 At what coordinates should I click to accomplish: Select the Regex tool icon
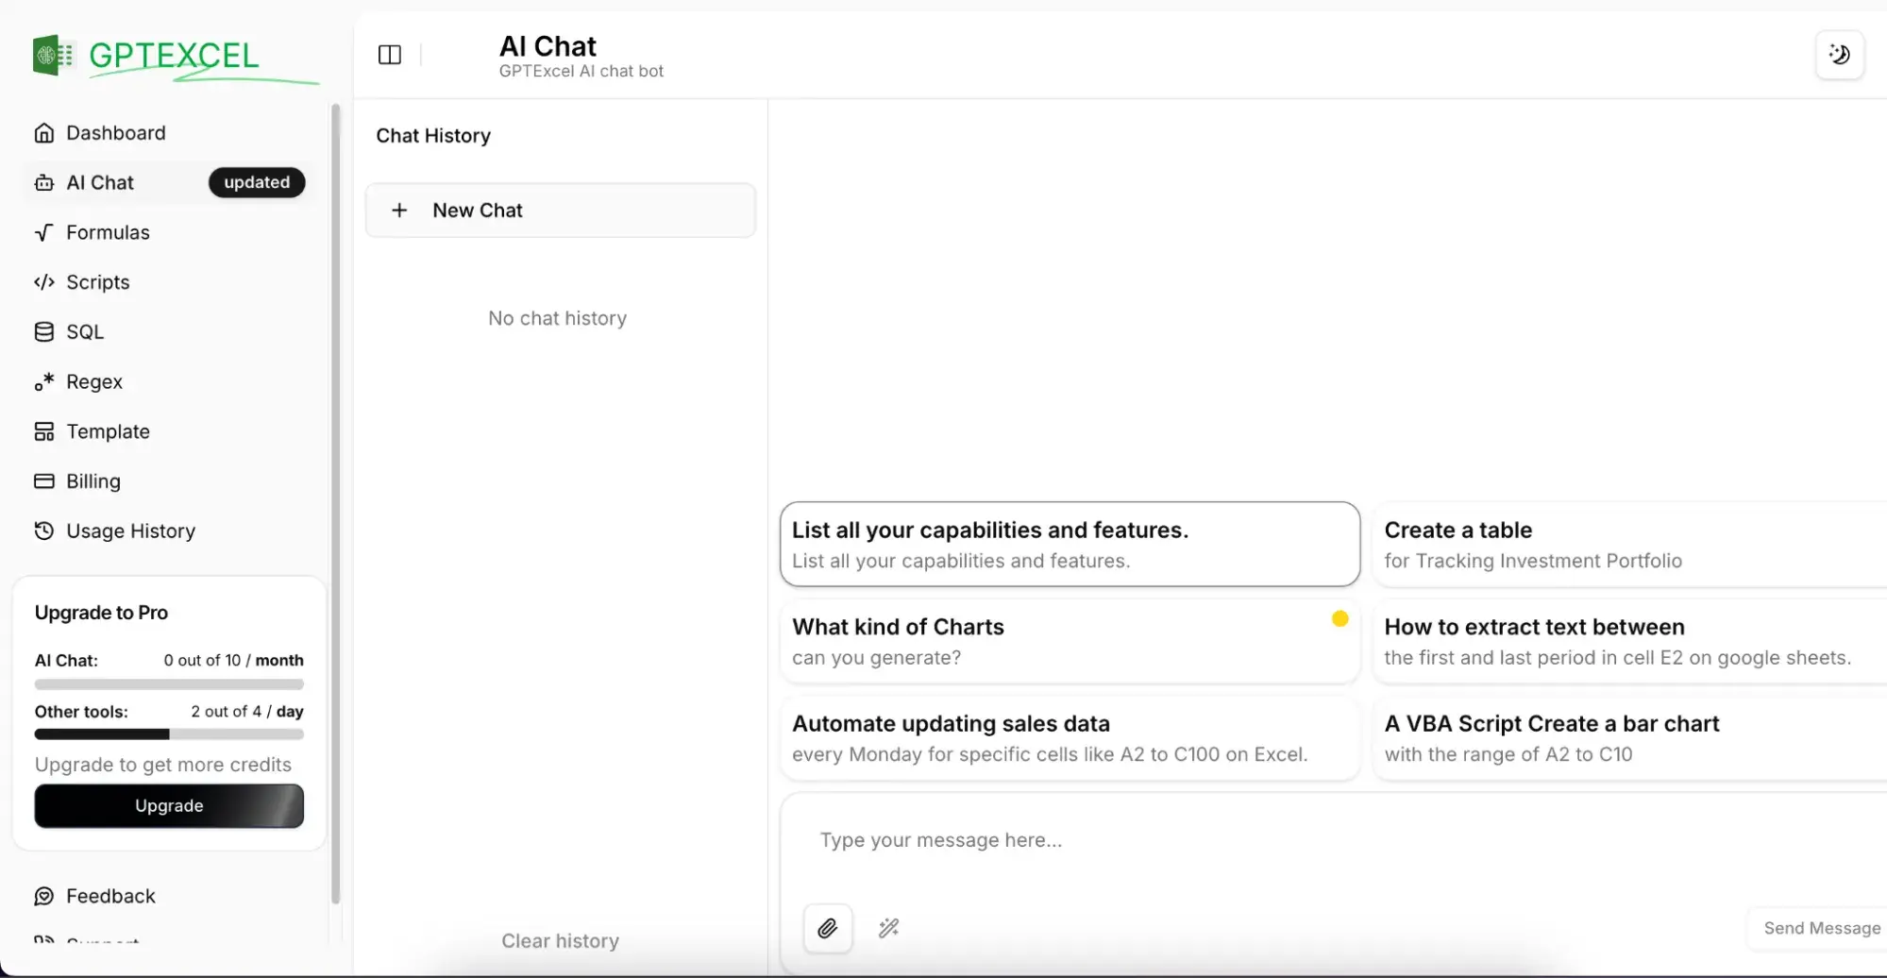43,381
